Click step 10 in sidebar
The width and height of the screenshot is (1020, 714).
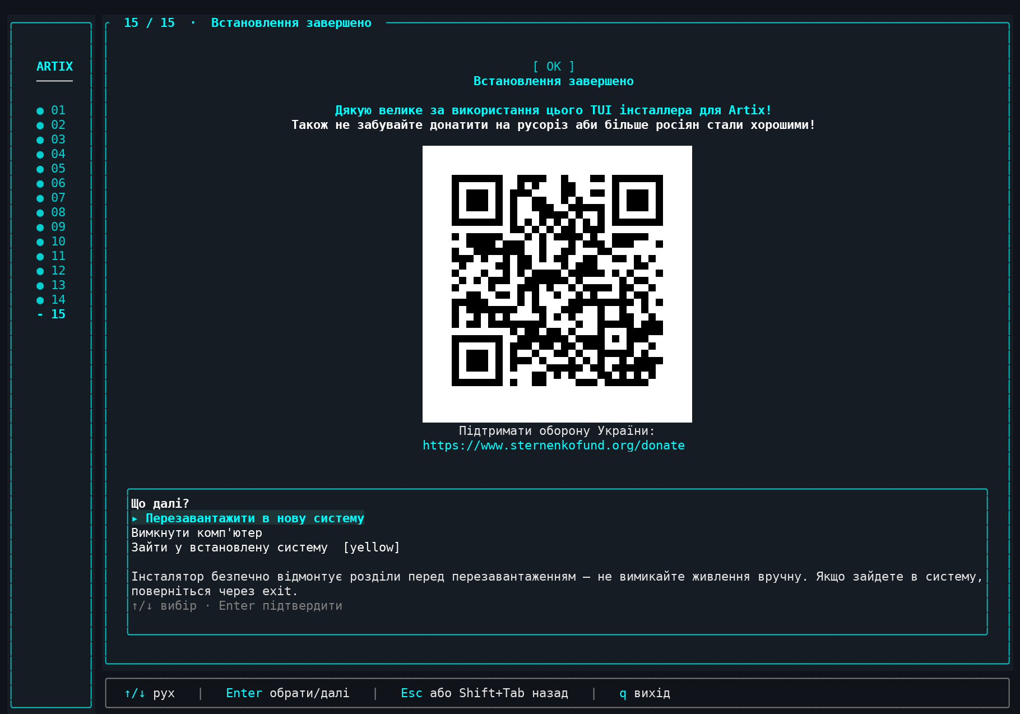pos(51,242)
